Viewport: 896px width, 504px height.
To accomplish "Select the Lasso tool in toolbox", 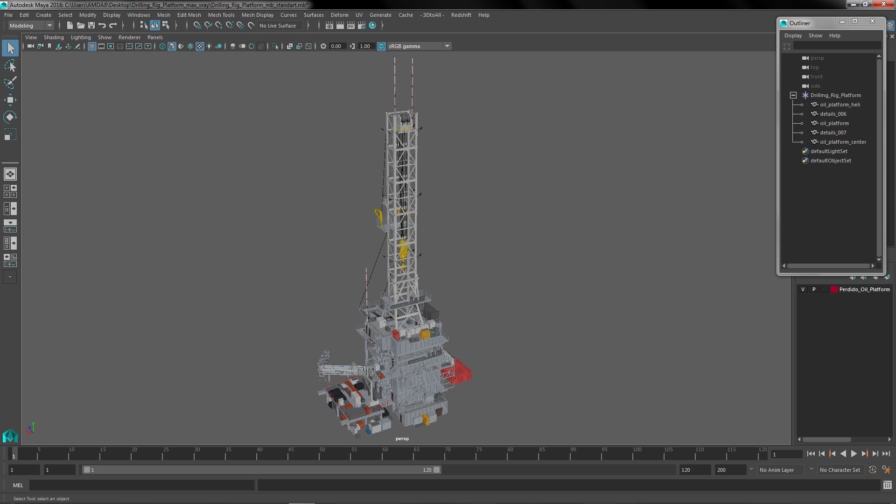I will [x=10, y=66].
